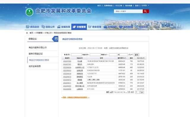Image resolution: width=190 pixels, height=117 pixels.
Task: Open record number 202206005
Action: point(67,86)
